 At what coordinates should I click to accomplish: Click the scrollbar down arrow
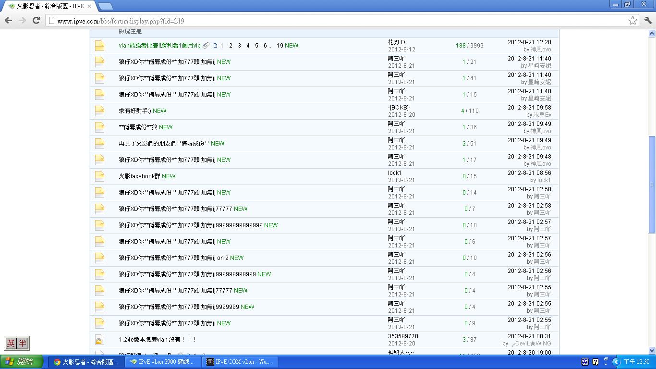(x=652, y=351)
